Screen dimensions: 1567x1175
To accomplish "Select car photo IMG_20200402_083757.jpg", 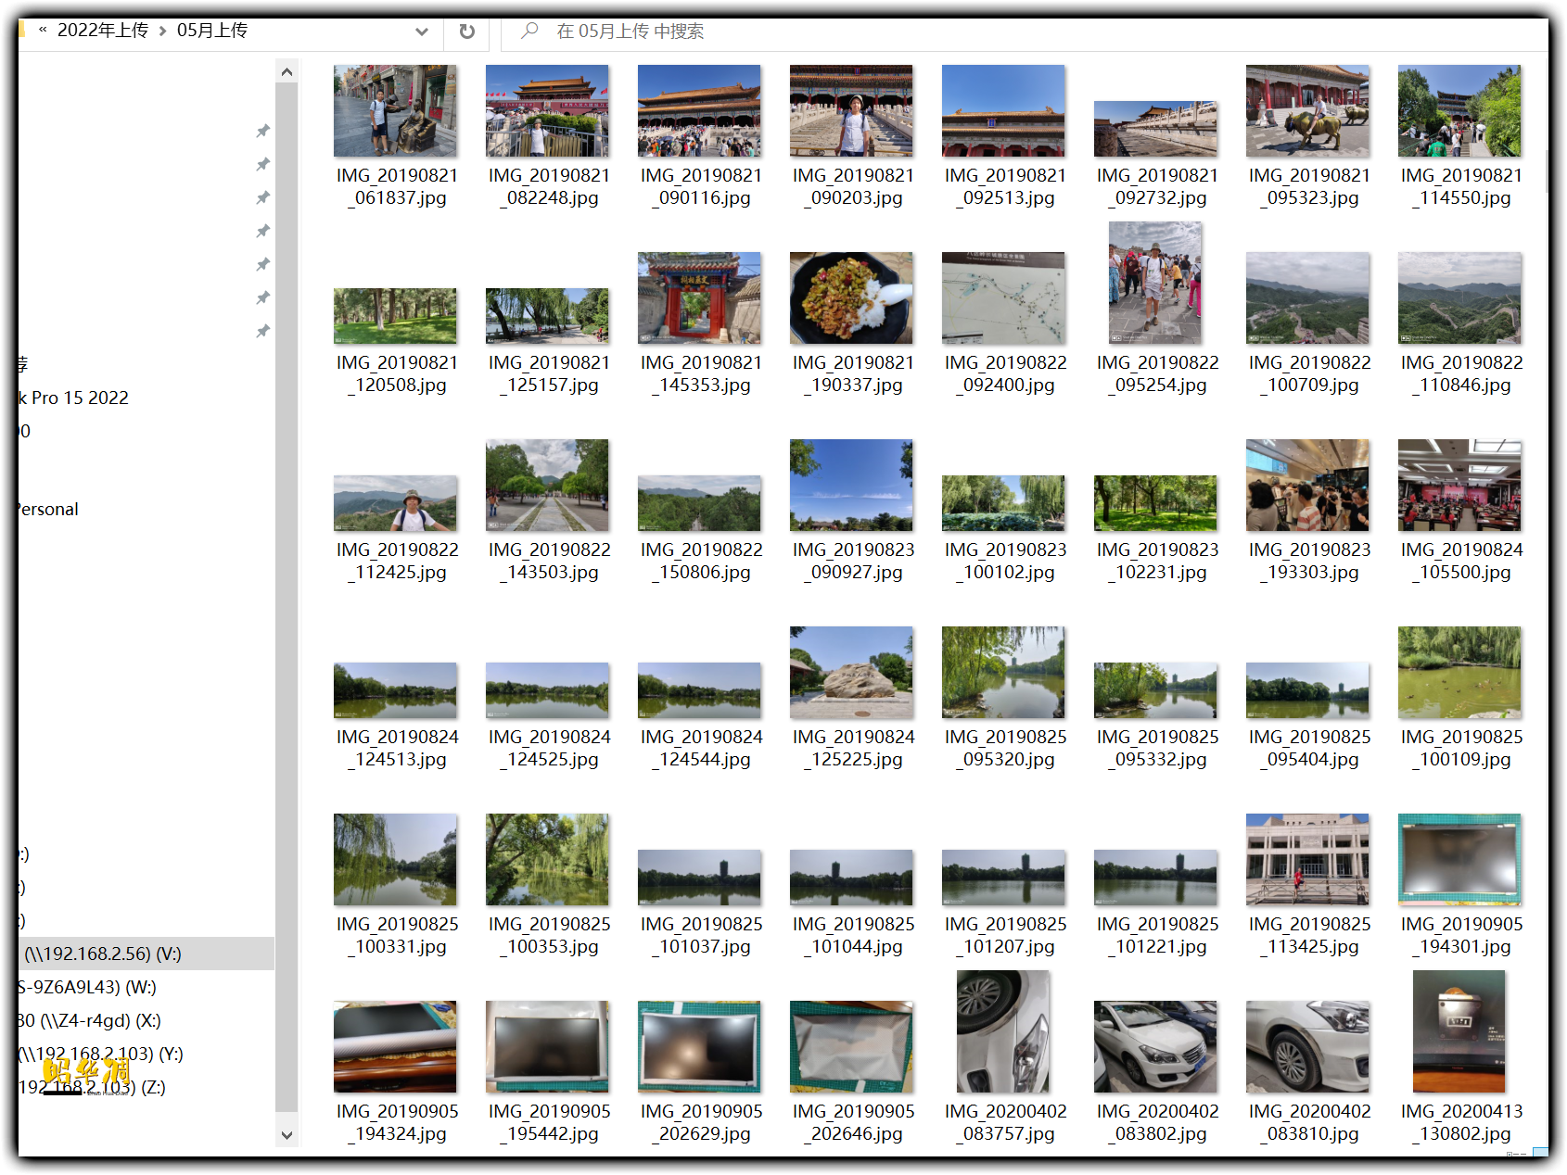I will pyautogui.click(x=1004, y=1031).
